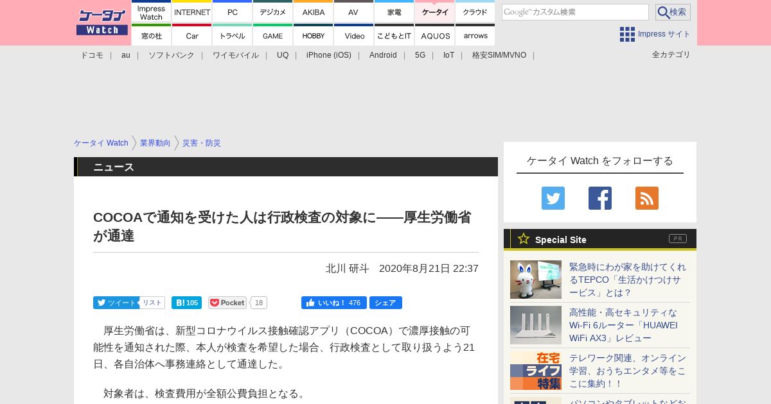771x404 pixels.
Task: Click the PR label badge
Action: pos(678,239)
